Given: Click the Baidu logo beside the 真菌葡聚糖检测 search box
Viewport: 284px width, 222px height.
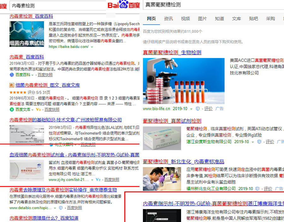Looking at the screenshot, I should coord(124,4).
